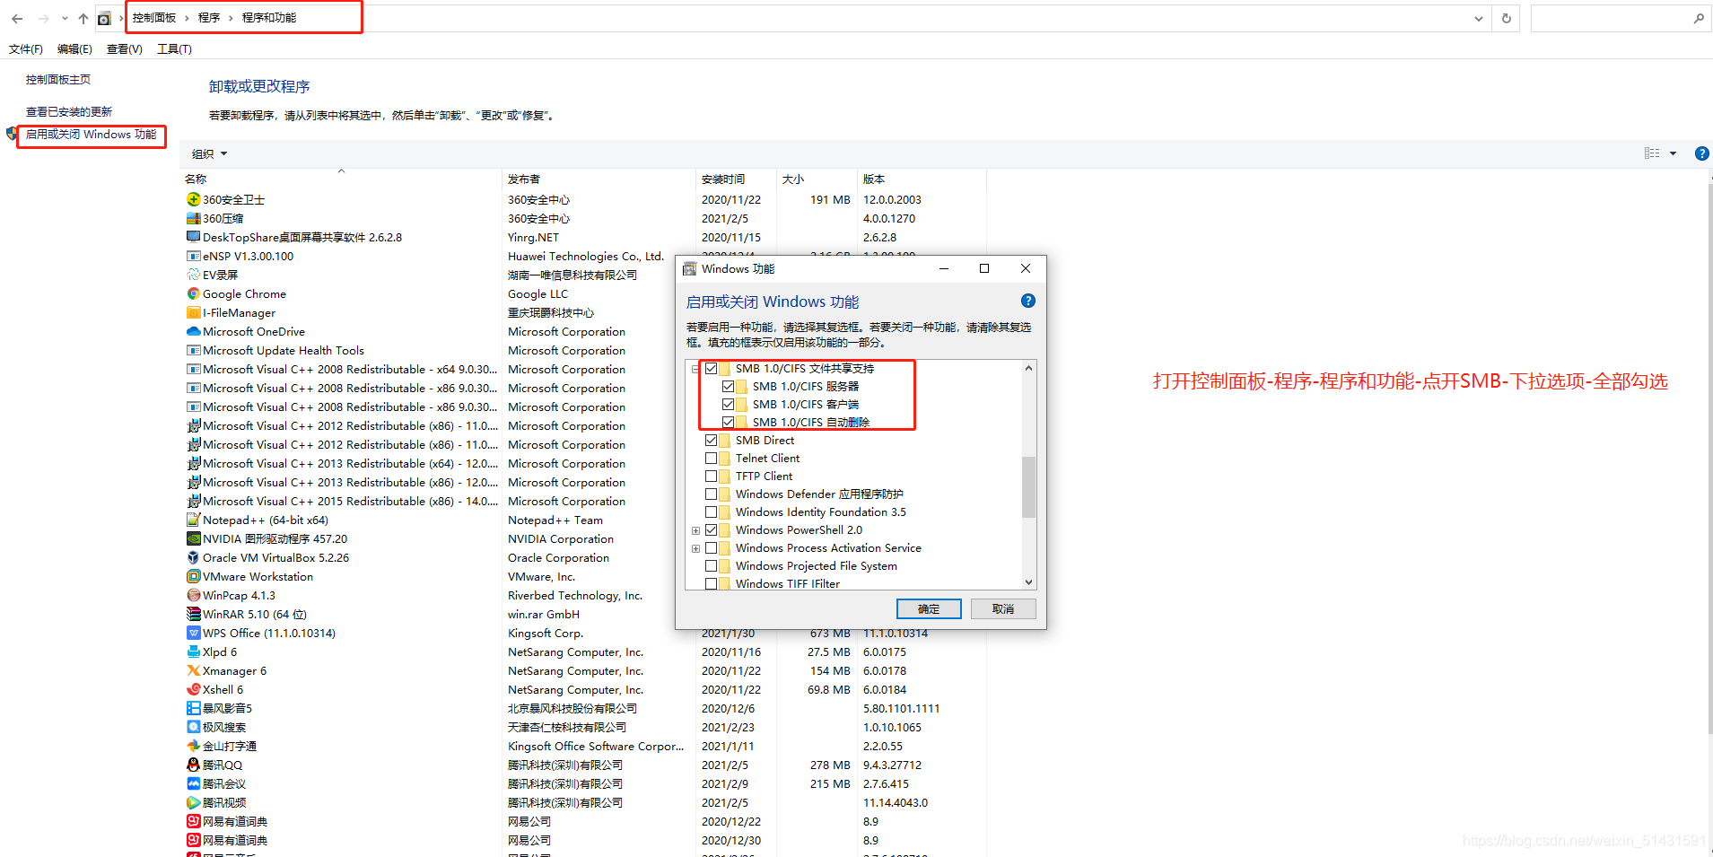1713x857 pixels.
Task: Click 控制面板 in the breadcrumb path
Action: [154, 18]
